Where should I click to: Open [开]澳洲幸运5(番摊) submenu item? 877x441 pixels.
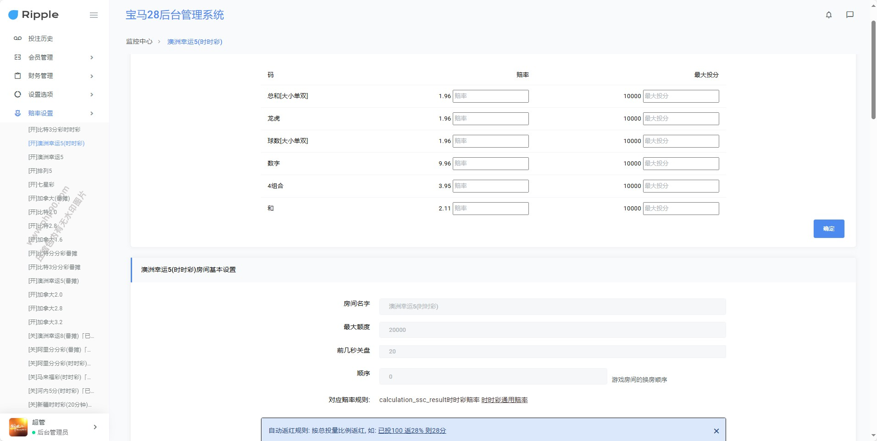click(x=53, y=281)
